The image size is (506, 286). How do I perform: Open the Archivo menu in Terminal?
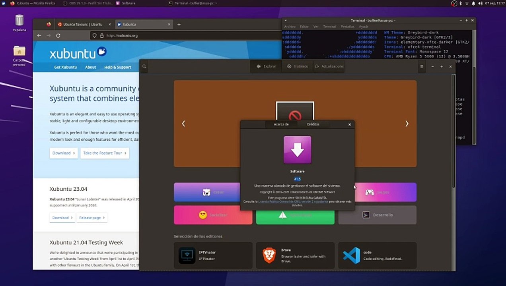[x=290, y=27]
